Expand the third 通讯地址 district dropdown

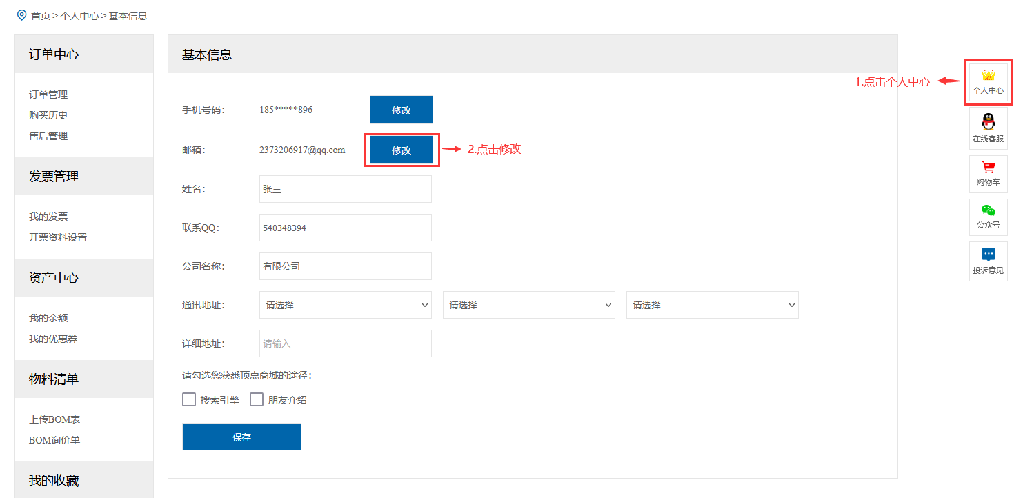click(x=712, y=305)
